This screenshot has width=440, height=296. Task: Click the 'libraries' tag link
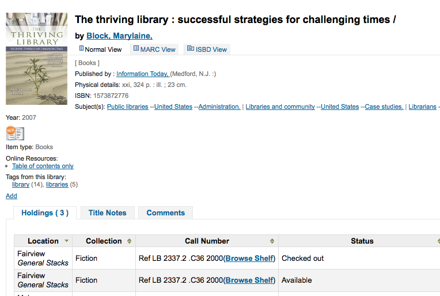57,184
